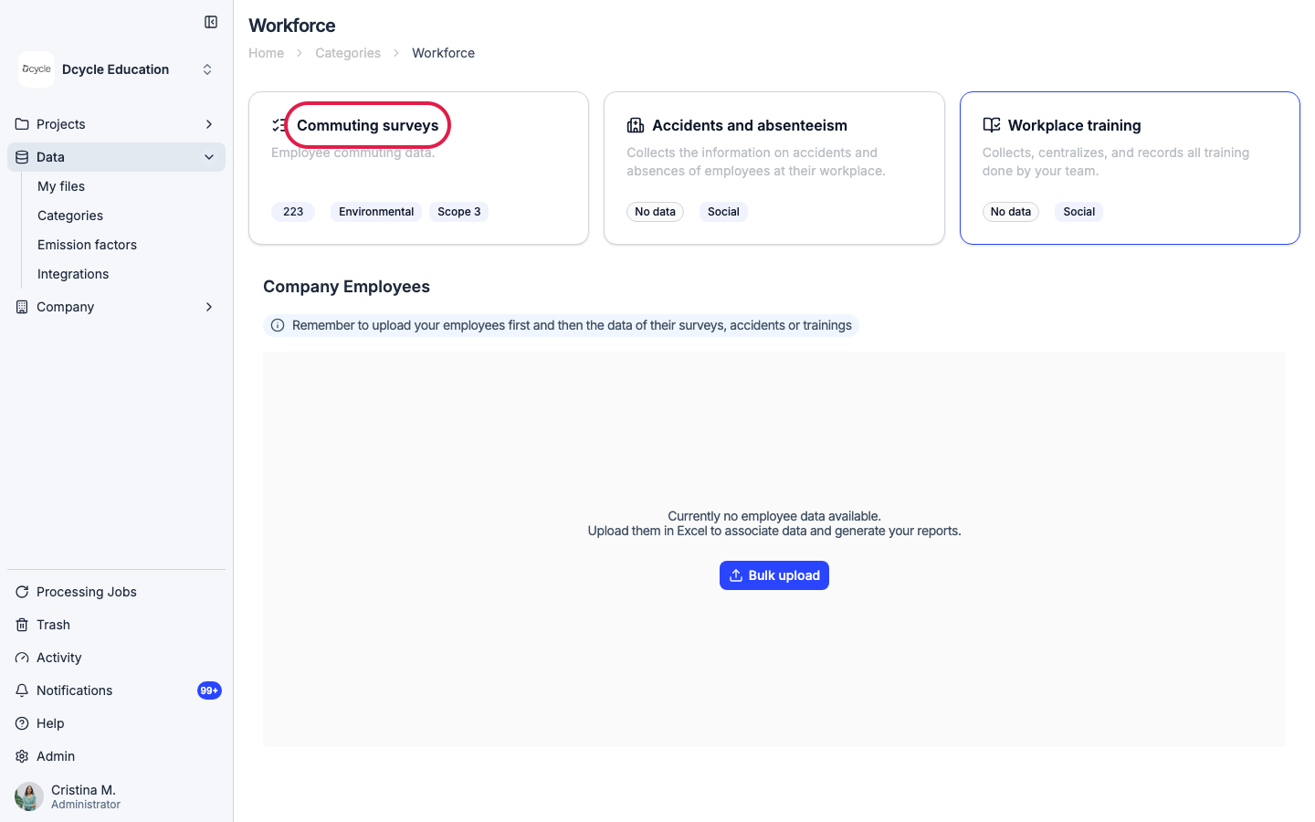Click the 99+ notifications badge
This screenshot has width=1315, height=822.
(x=209, y=690)
